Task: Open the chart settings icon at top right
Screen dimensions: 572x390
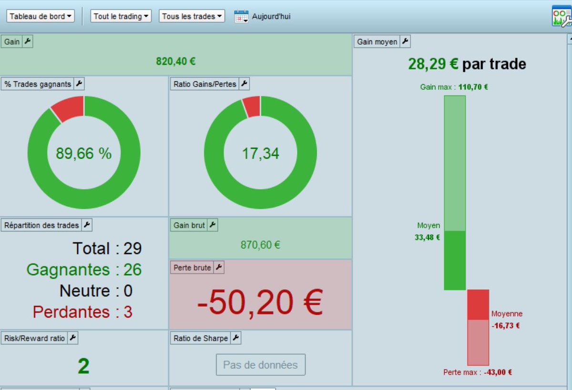Action: point(562,16)
